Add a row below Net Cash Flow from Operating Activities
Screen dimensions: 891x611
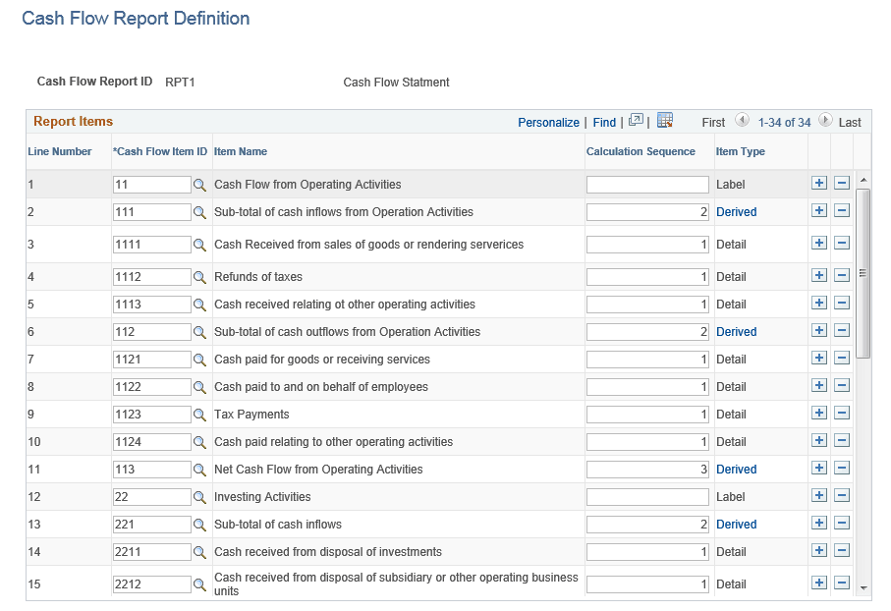(819, 469)
